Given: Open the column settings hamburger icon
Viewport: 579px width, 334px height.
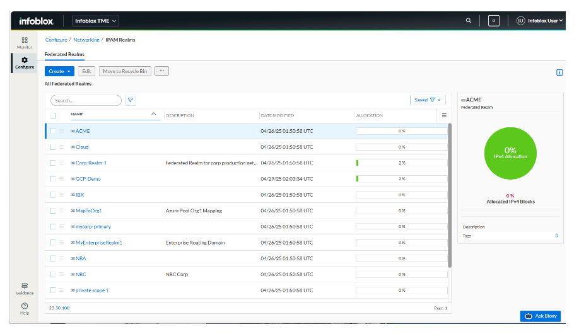Looking at the screenshot, I should 444,115.
